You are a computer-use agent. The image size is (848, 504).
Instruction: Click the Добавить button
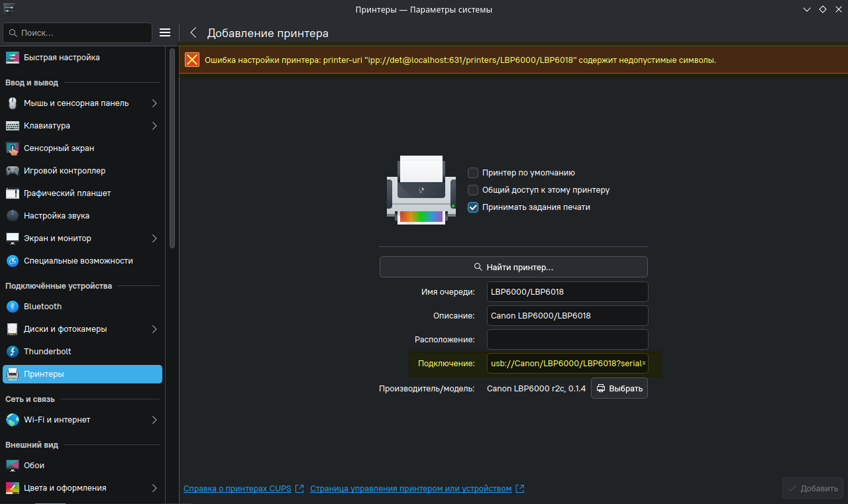812,489
